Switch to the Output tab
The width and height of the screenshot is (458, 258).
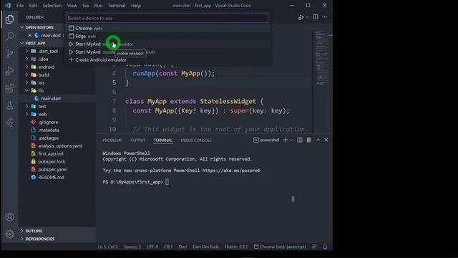[x=138, y=140]
